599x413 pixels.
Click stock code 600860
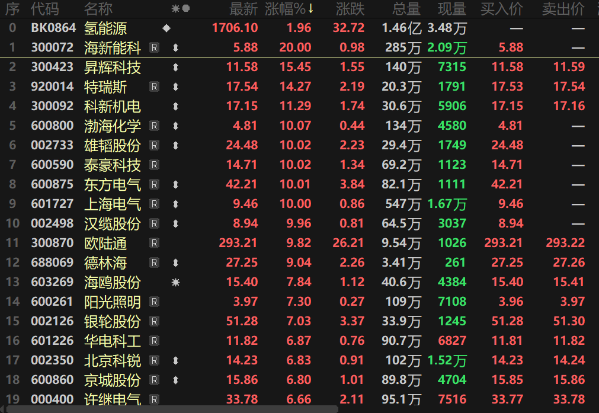pos(52,380)
